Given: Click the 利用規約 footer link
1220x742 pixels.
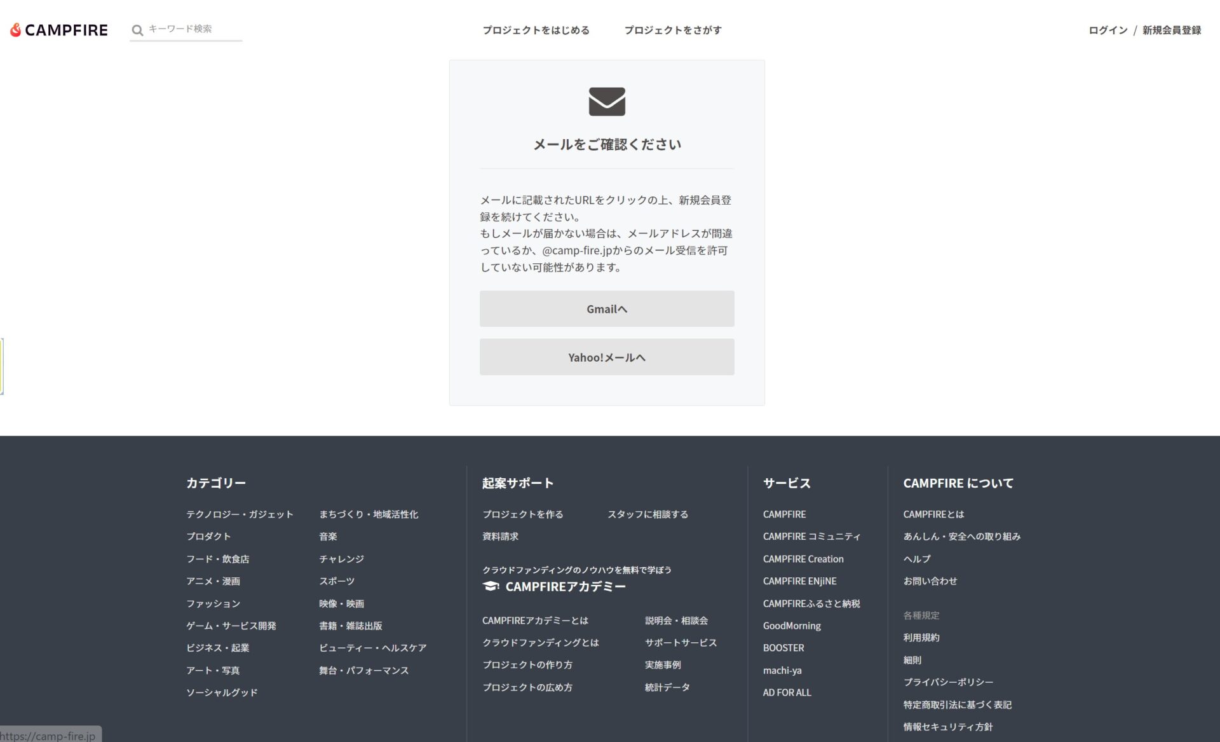Looking at the screenshot, I should point(922,637).
